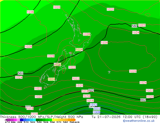Click the red 1014 isobar label
Image resolution: width=160 pixels, height=123 pixels.
click(x=90, y=101)
